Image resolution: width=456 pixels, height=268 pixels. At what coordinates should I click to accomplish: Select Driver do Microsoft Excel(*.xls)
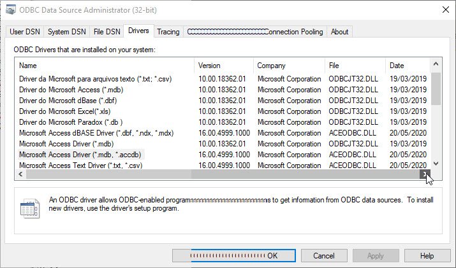pos(223,111)
